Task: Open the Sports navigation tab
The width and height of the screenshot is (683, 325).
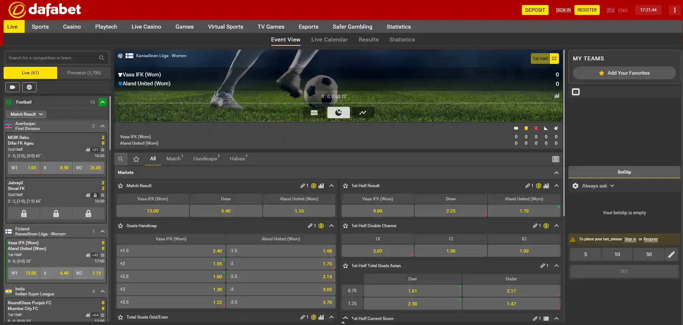Action: tap(40, 27)
